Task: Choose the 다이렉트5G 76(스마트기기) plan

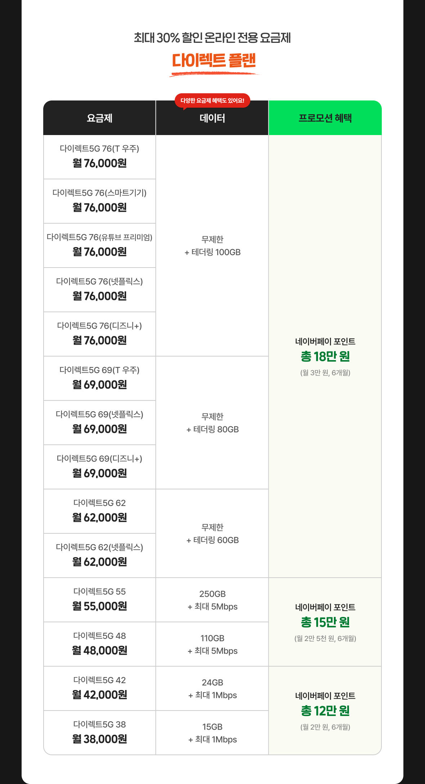Action: [99, 201]
